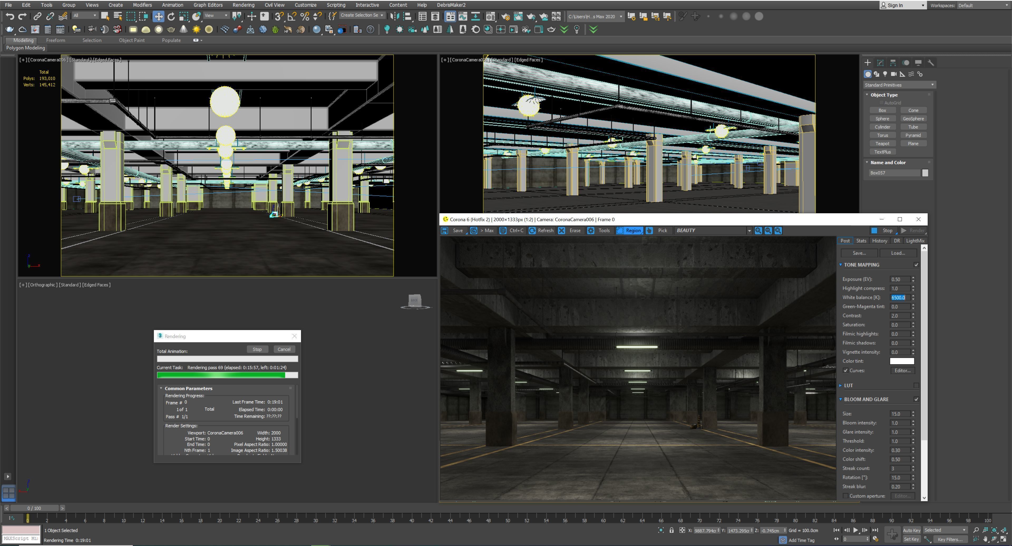Enable the Custom aperture checkbox
The image size is (1012, 546).
coord(846,496)
